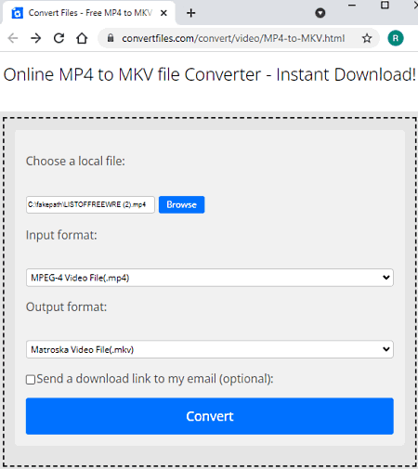
Task: Select the Convert Files browser tab
Action: click(89, 13)
